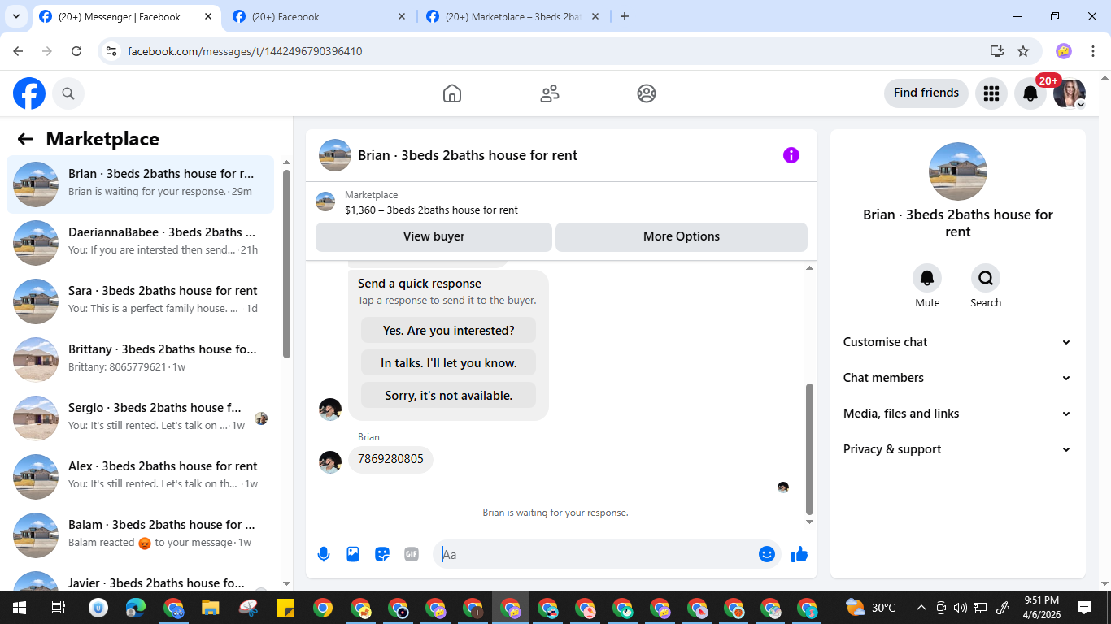The width and height of the screenshot is (1111, 624).
Task: Open the taskbar notification center icon
Action: [1084, 608]
